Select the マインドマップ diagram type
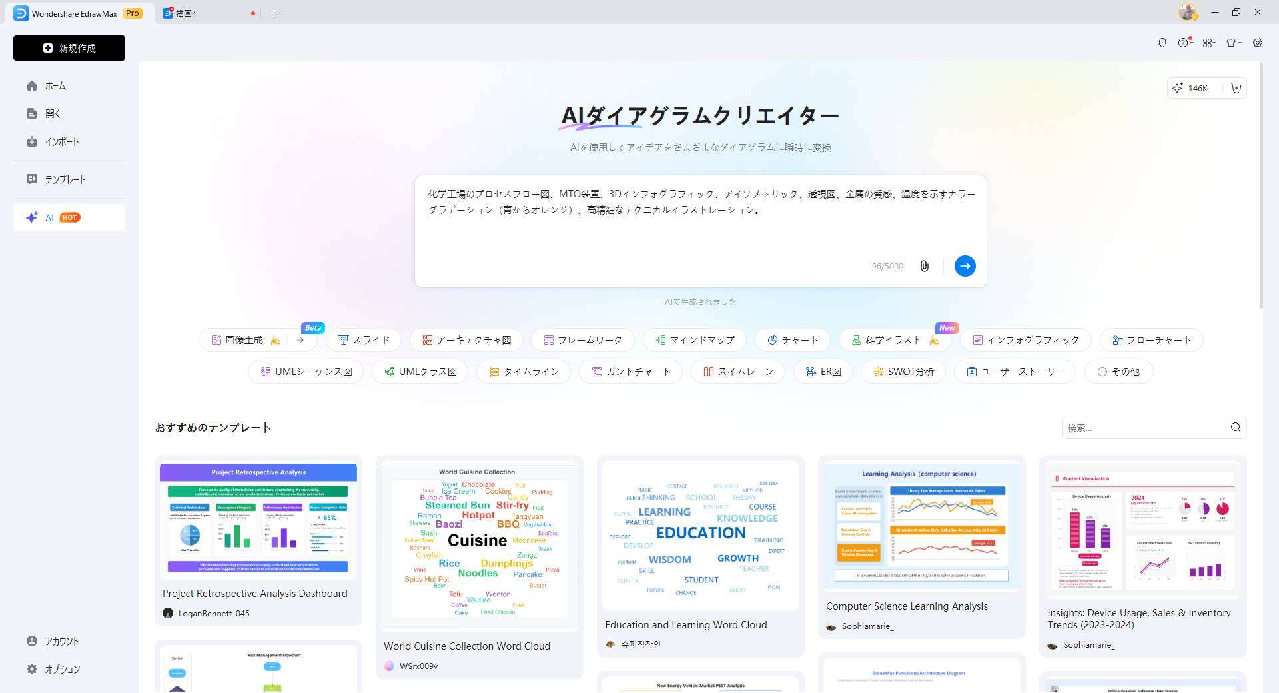Screen dimensions: 1279x693 click(x=694, y=339)
